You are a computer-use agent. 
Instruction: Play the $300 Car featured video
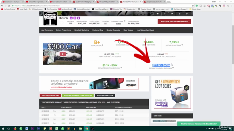pyautogui.click(x=63, y=54)
